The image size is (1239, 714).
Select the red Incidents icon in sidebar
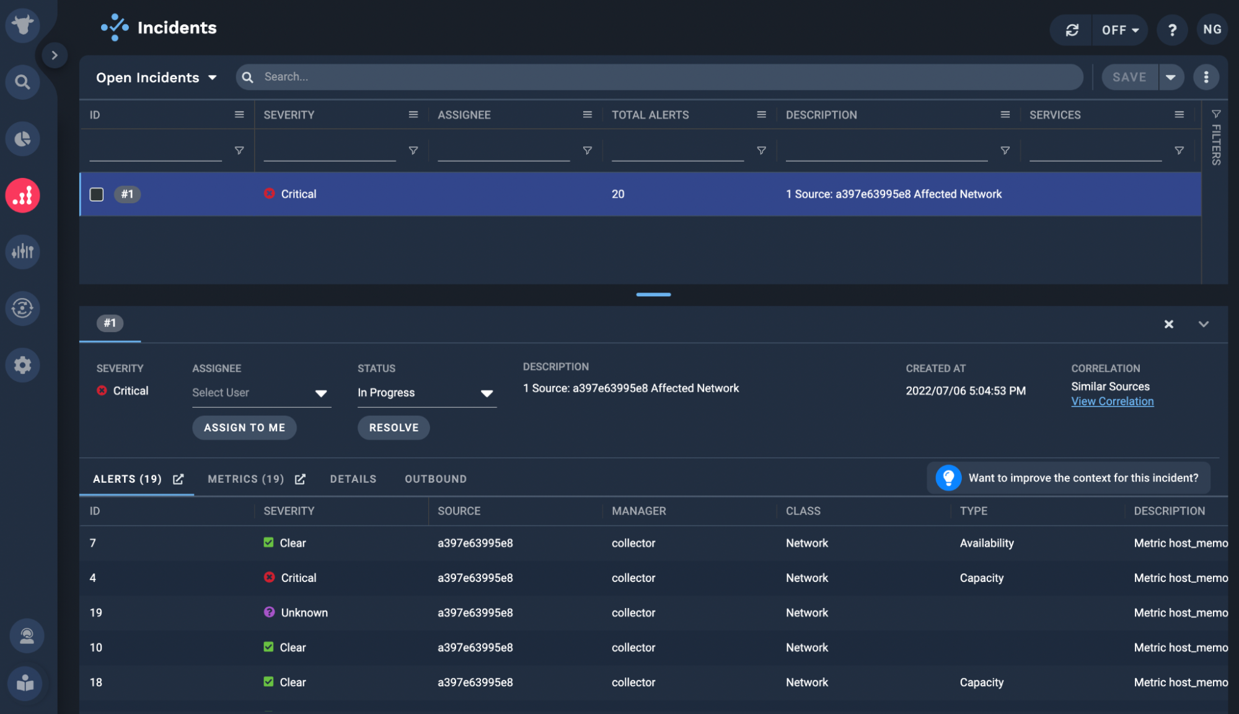(x=22, y=195)
